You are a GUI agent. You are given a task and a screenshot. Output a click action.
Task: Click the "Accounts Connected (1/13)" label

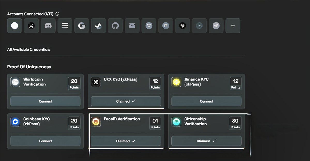click(x=30, y=14)
